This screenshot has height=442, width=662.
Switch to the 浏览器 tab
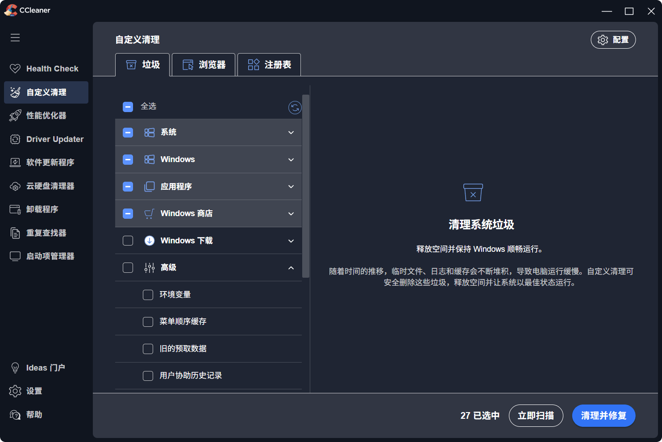(204, 65)
